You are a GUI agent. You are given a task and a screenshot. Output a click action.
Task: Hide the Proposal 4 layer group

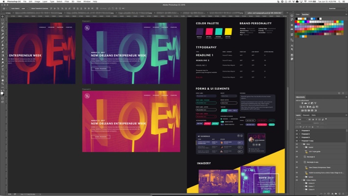297,131
